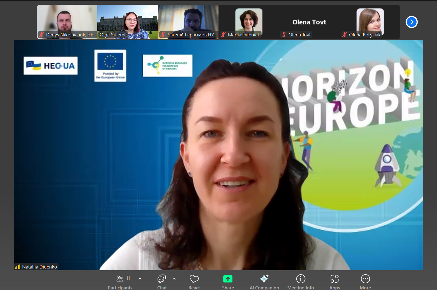Open the AI Companion sparkle icon
This screenshot has width=437, height=290.
(264, 279)
